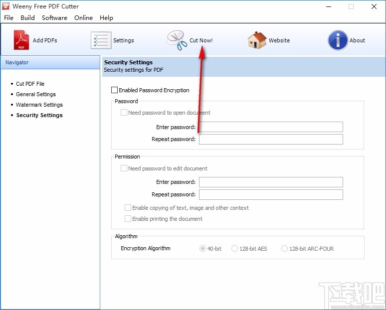The height and width of the screenshot is (310, 386).
Task: Toggle Need password to open document
Action: (124, 113)
